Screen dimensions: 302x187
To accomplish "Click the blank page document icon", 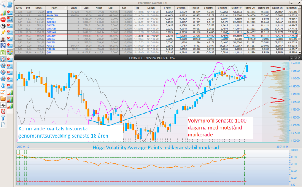I will coord(3,125).
